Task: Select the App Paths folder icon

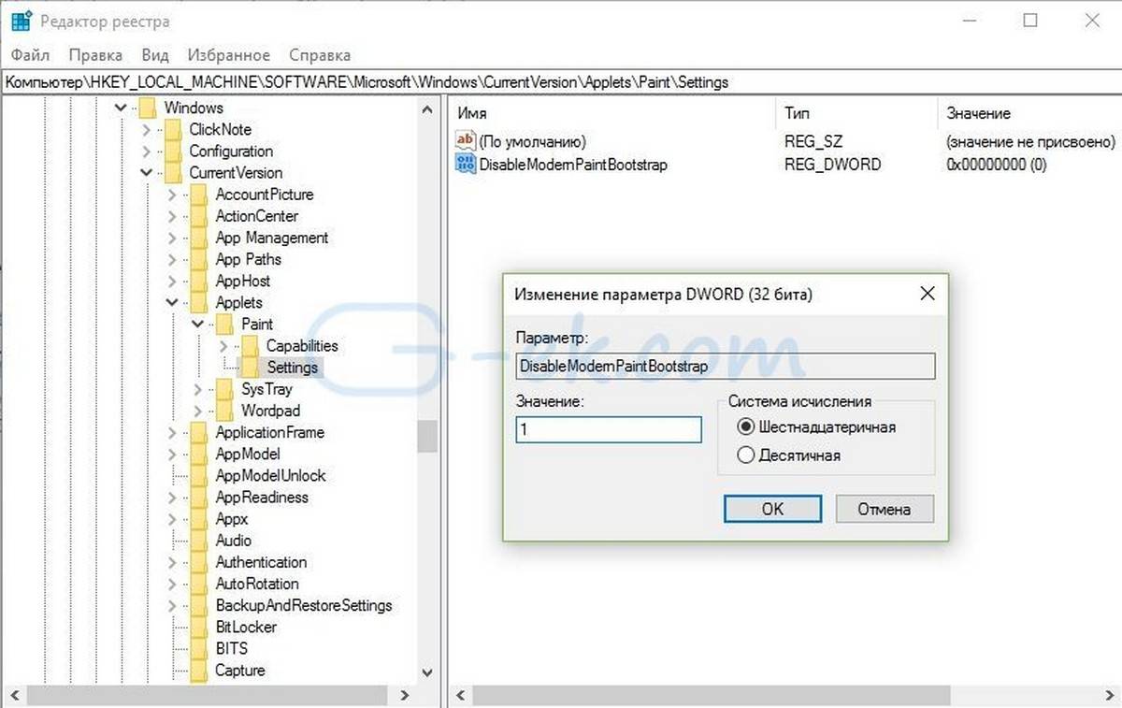Action: click(x=199, y=259)
